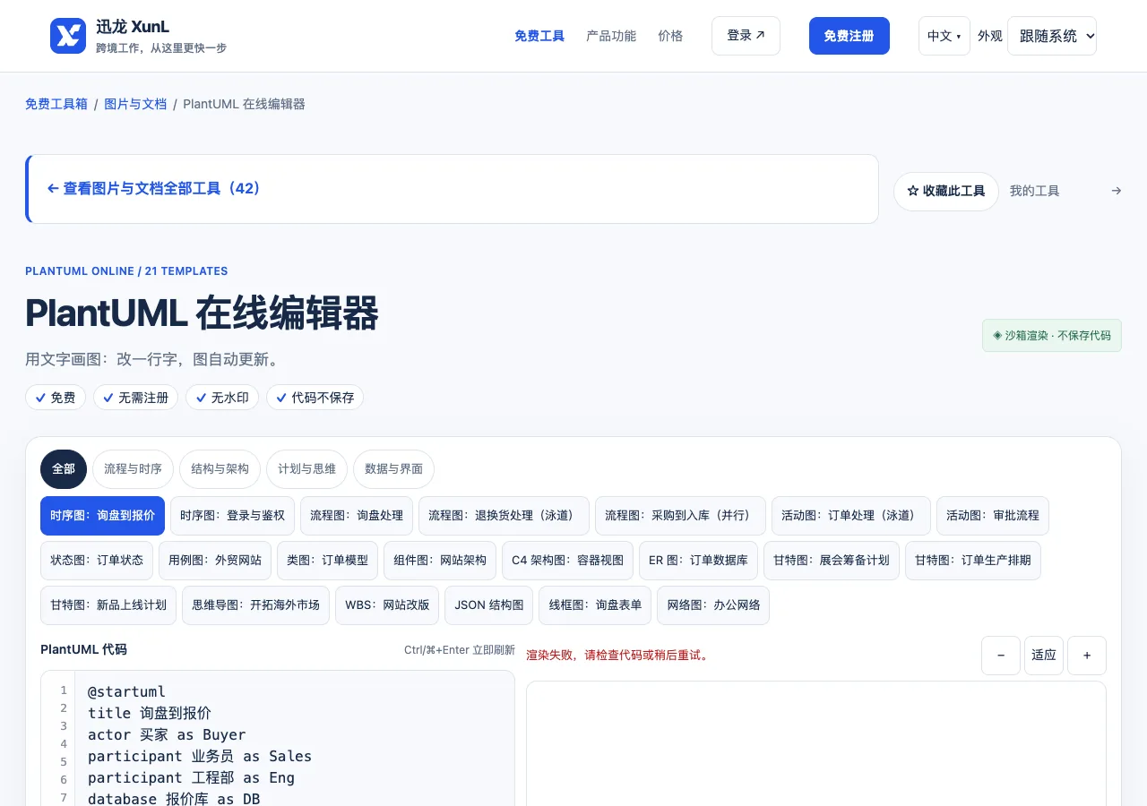Zoom out preview with minus button

click(x=1001, y=656)
